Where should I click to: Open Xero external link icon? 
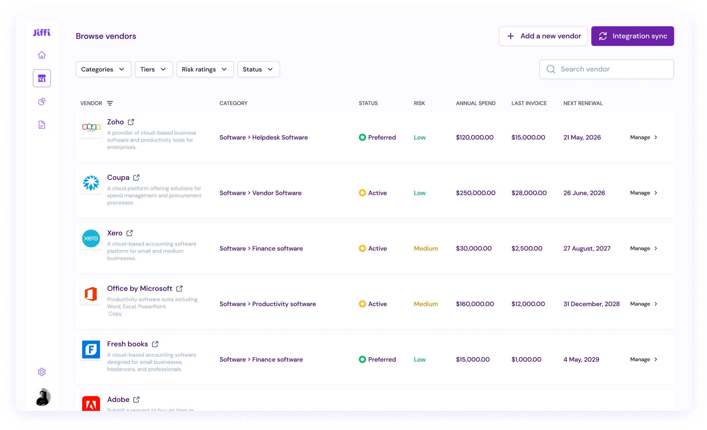[x=129, y=233]
